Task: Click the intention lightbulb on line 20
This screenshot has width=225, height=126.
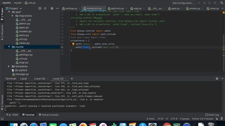Action: (x=73, y=44)
